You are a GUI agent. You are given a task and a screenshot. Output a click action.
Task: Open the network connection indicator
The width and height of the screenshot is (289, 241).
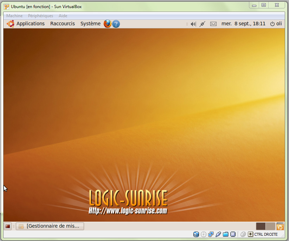[x=202, y=24]
